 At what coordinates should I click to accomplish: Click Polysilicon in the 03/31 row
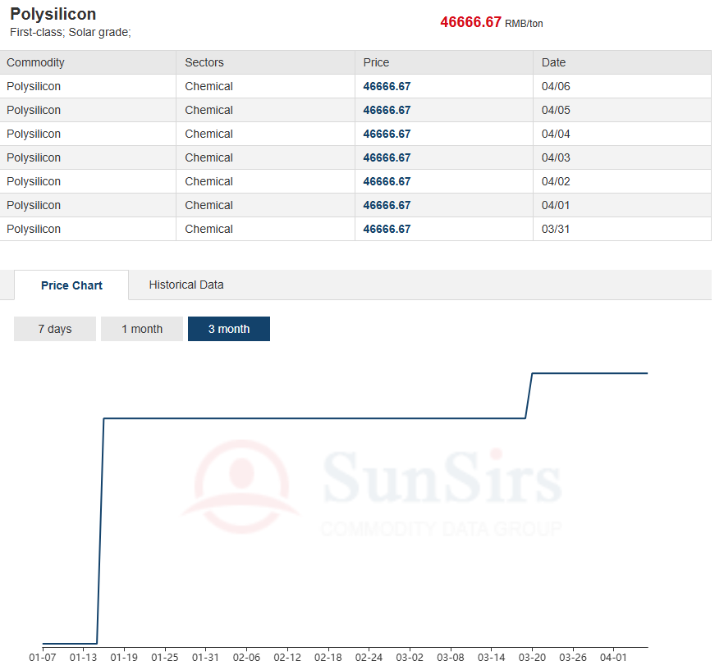click(x=34, y=229)
